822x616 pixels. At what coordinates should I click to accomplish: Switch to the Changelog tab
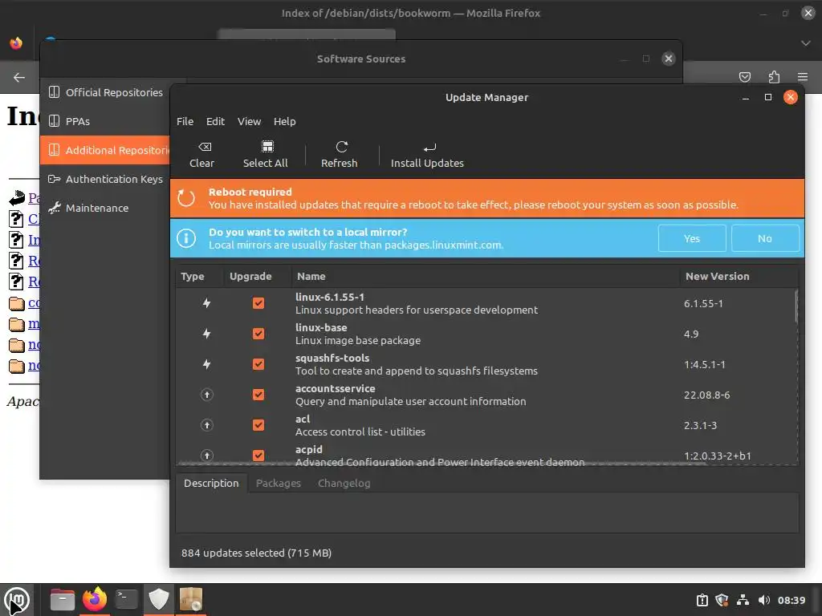coord(344,483)
